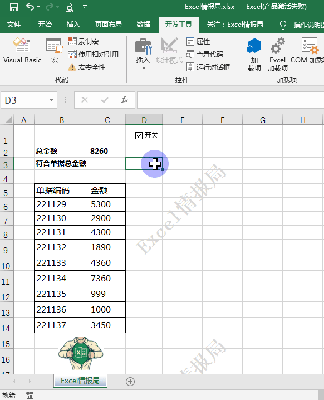Click the lightbulb Tell Me icon
The width and height of the screenshot is (324, 400).
pos(283,25)
